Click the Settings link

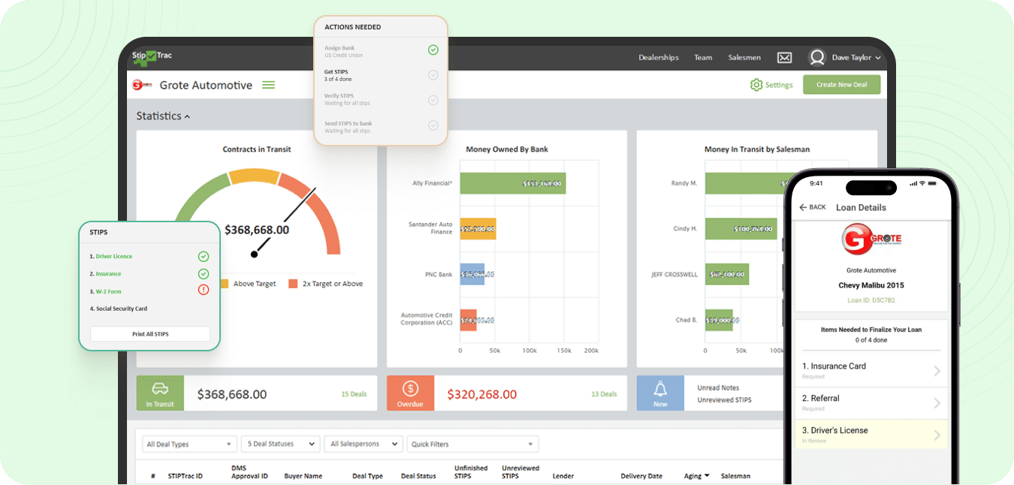[779, 85]
